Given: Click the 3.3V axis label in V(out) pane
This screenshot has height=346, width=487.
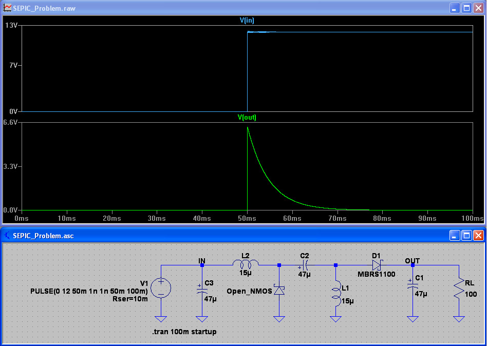Looking at the screenshot, I should 10,167.
